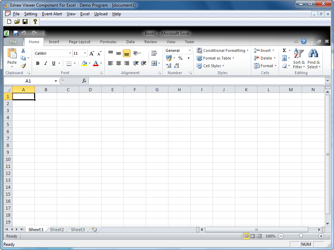Image resolution: width=334 pixels, height=250 pixels.
Task: Click the Top Align icon
Action: pyautogui.click(x=111, y=53)
